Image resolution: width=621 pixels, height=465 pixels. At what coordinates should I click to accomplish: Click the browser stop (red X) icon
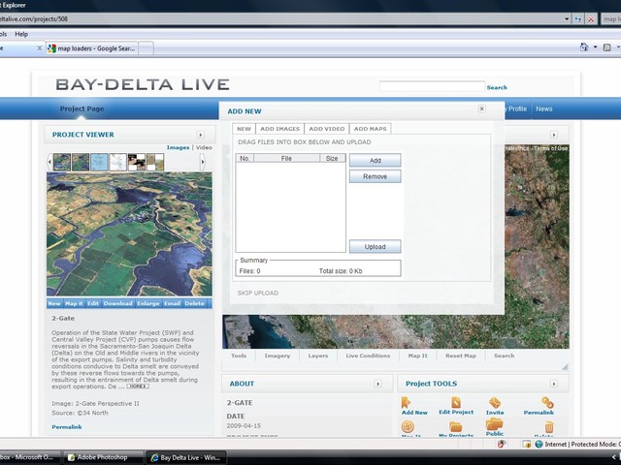coord(591,19)
